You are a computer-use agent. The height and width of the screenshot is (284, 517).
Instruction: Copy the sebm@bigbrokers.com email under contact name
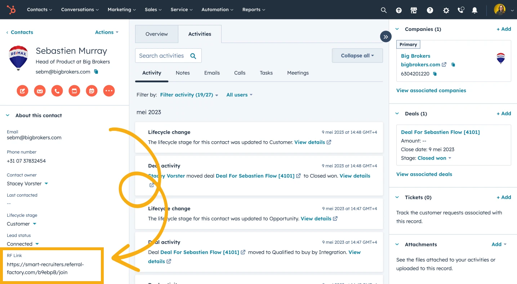[x=96, y=72]
